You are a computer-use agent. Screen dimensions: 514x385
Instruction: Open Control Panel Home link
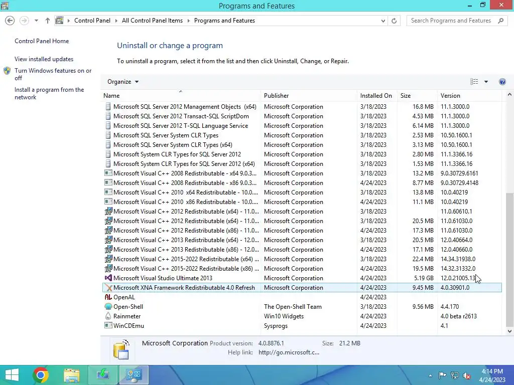click(x=42, y=41)
